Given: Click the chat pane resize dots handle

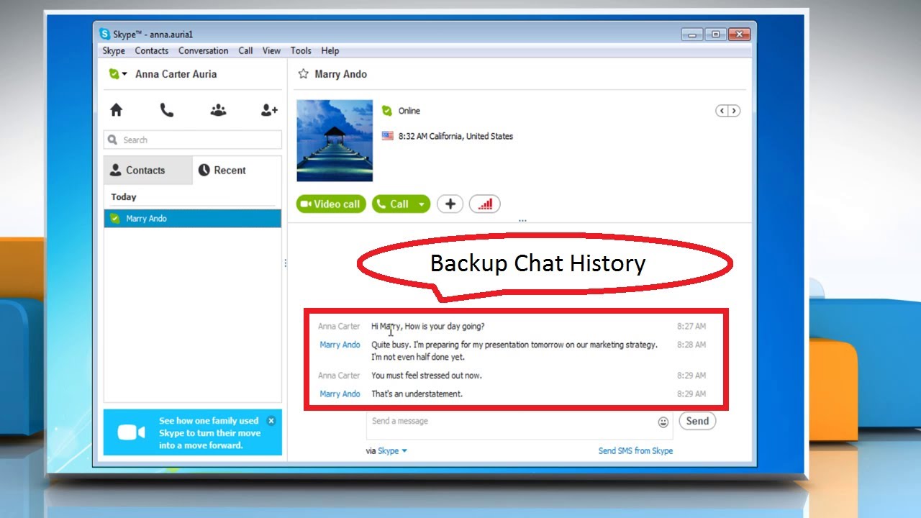Looking at the screenshot, I should click(x=522, y=221).
